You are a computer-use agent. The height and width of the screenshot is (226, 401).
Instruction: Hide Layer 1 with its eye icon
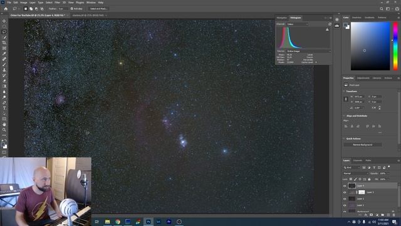point(345,205)
